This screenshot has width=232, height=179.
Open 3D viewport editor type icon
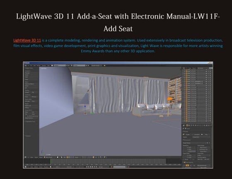25,157
